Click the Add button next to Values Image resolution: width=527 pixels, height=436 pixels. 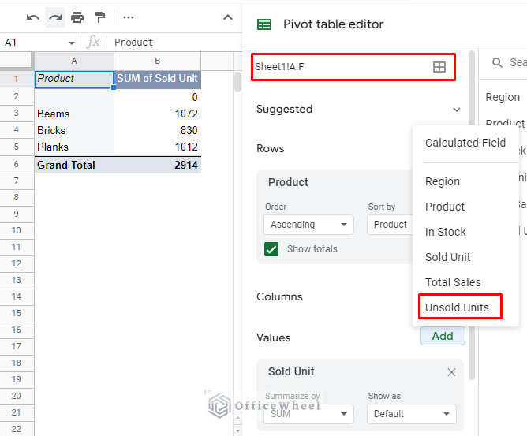(442, 336)
